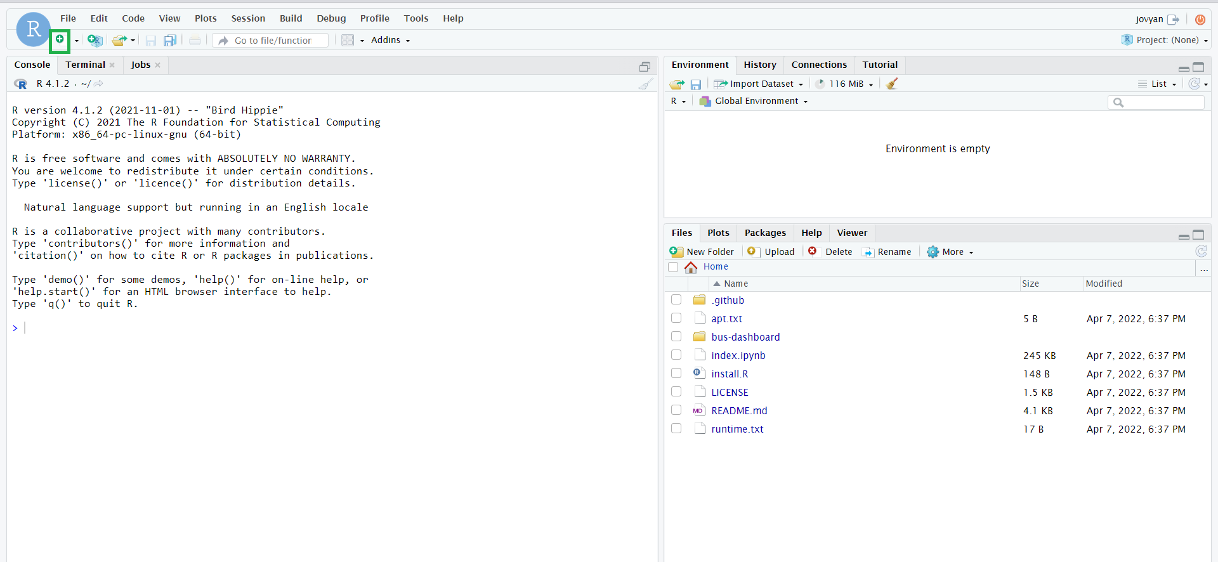Check the README.md checkbox
This screenshot has width=1218, height=562.
click(x=676, y=410)
